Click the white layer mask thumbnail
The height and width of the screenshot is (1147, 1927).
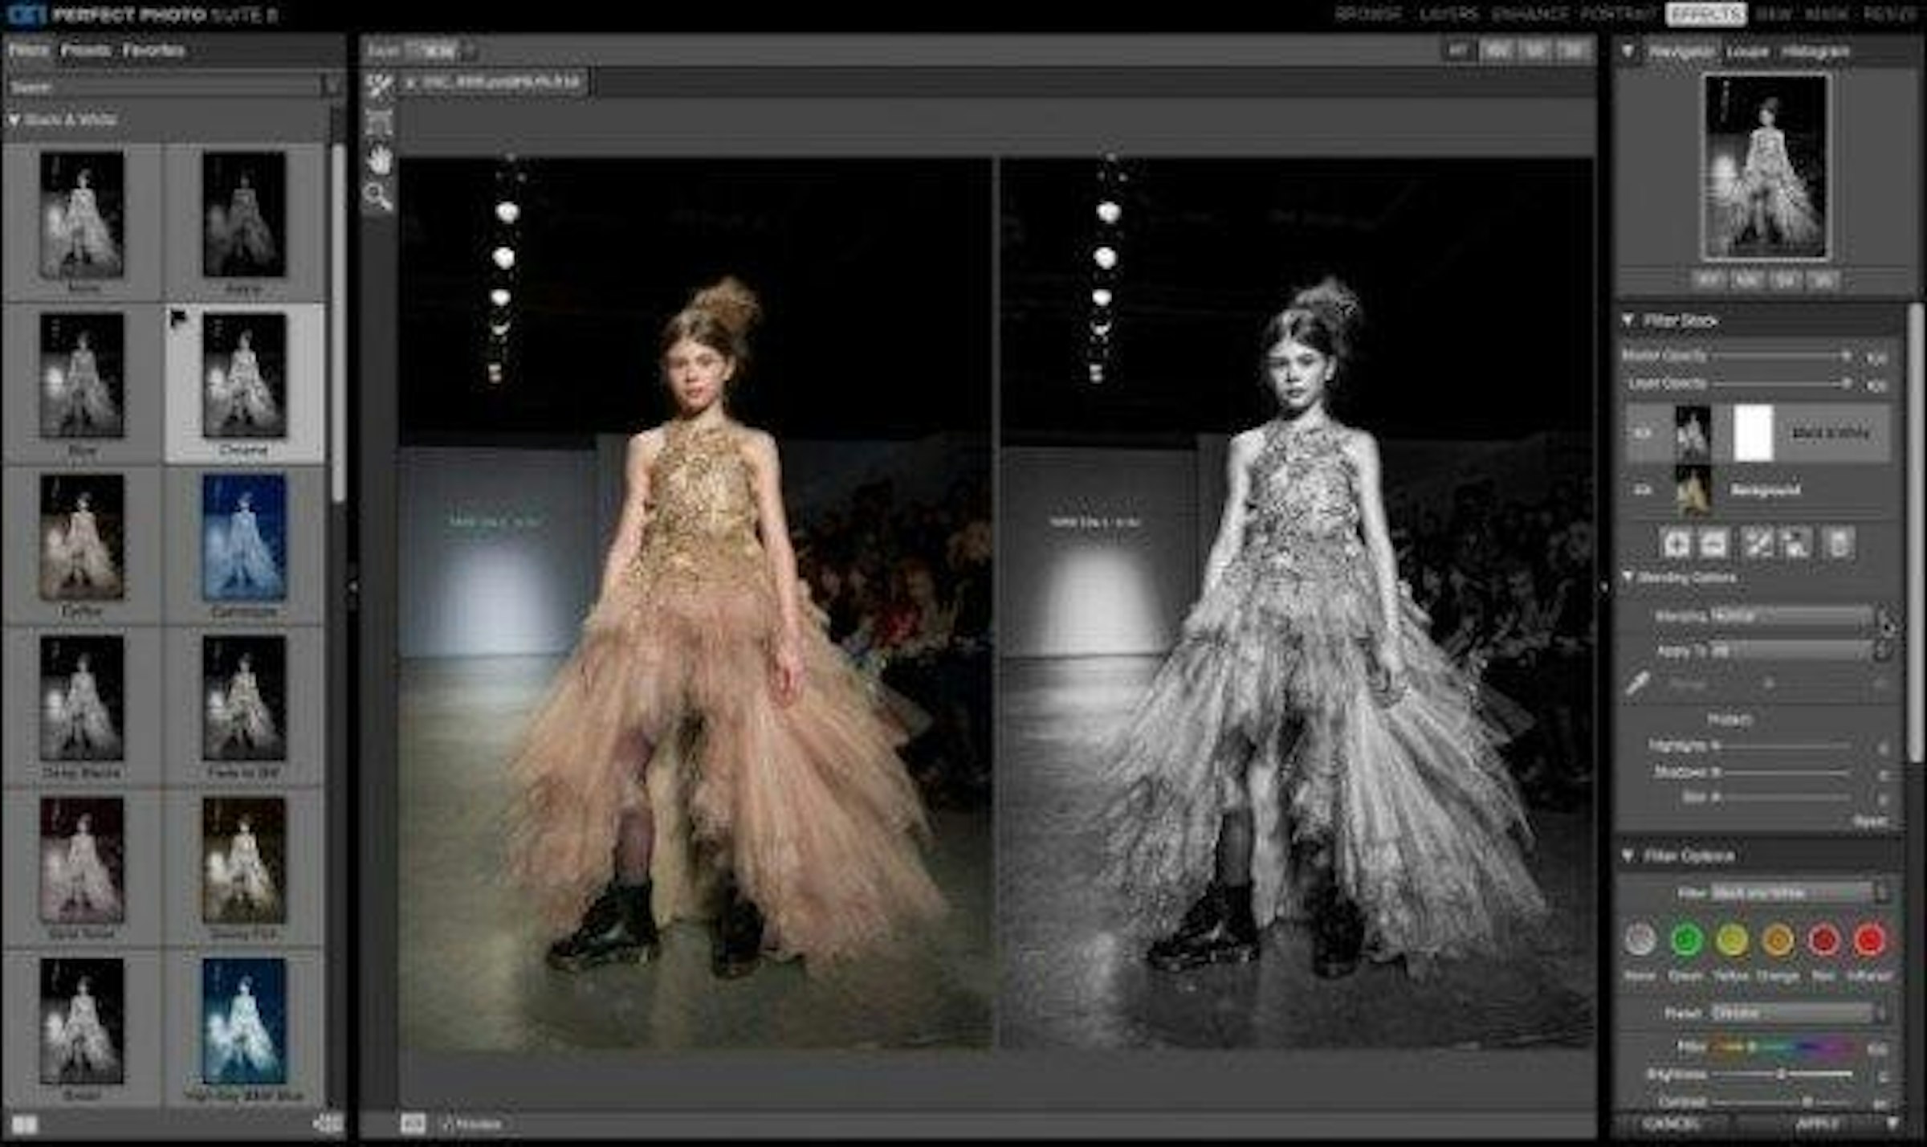pyautogui.click(x=1753, y=433)
